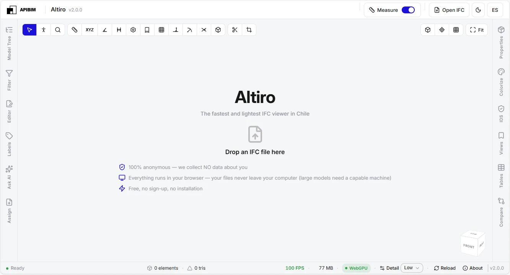Select the angle measurement tool
The image size is (510, 275).
(x=104, y=30)
